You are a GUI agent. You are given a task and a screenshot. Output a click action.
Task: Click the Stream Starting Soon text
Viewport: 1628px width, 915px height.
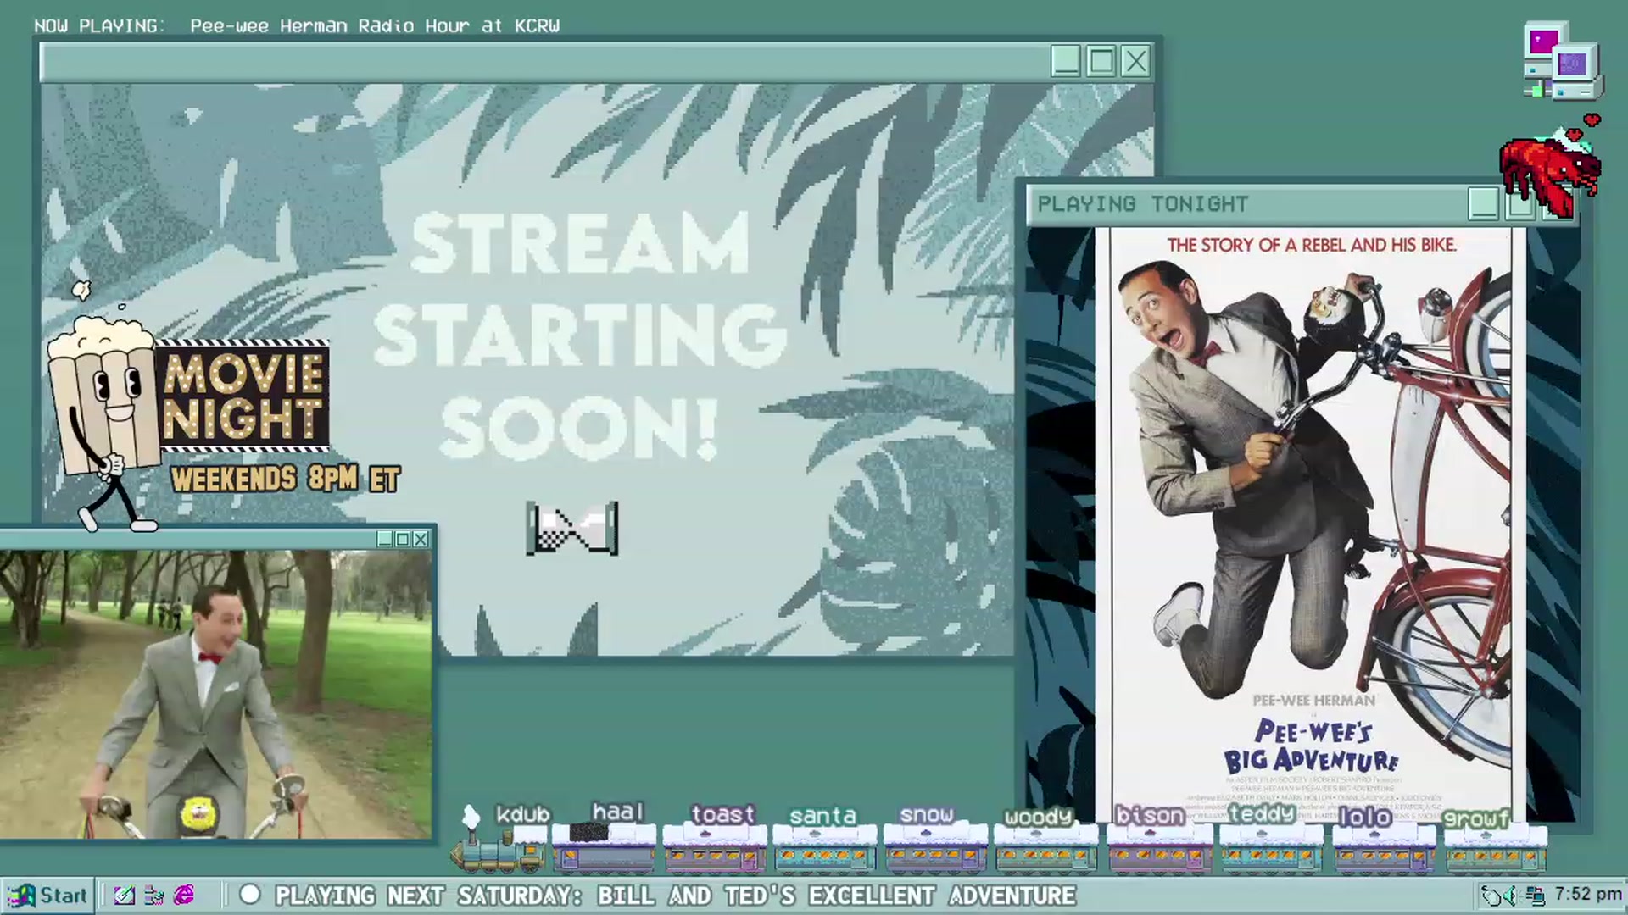pyautogui.click(x=580, y=335)
